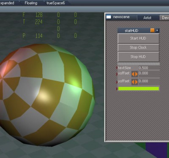The width and height of the screenshot is (169, 158).
Task: Click the red connector beside textSize
Action: click(x=117, y=68)
